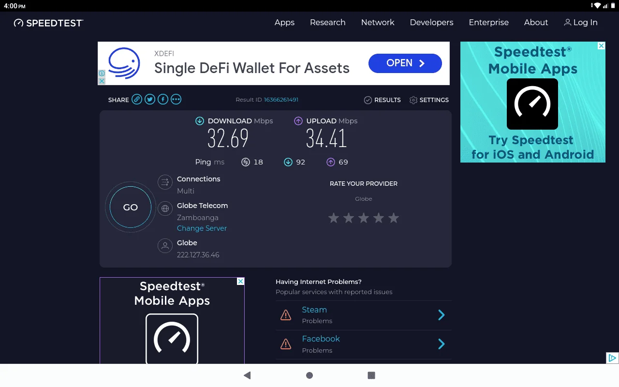Click the Multi connections value

coord(186,191)
